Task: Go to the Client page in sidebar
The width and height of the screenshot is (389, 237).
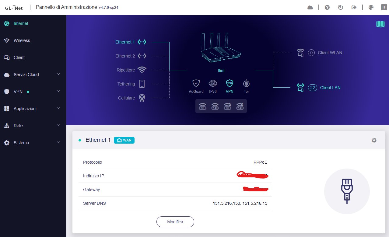Action: pos(19,58)
